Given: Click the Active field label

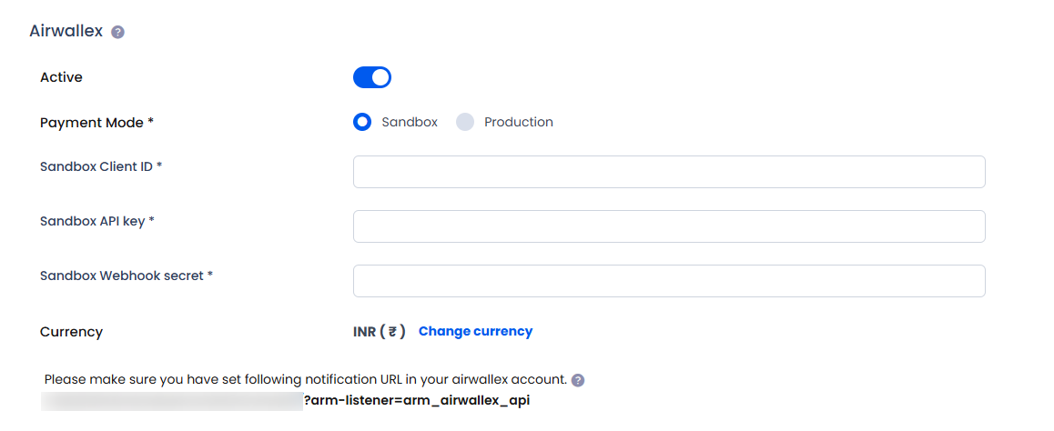Looking at the screenshot, I should tap(61, 77).
